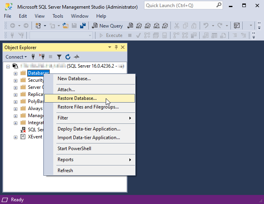
Task: Click the Filter funnel icon
Action: tap(59, 57)
